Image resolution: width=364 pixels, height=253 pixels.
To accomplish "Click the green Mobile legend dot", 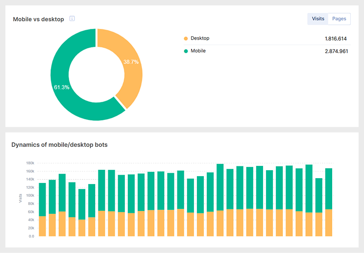I will [186, 51].
